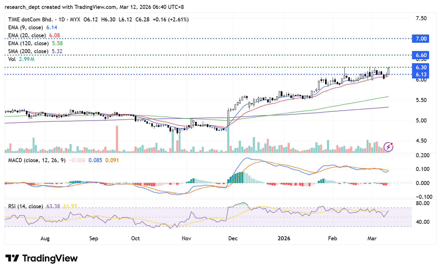The width and height of the screenshot is (441, 272).
Task: Click the purple lightning bolt icon
Action: (x=388, y=147)
